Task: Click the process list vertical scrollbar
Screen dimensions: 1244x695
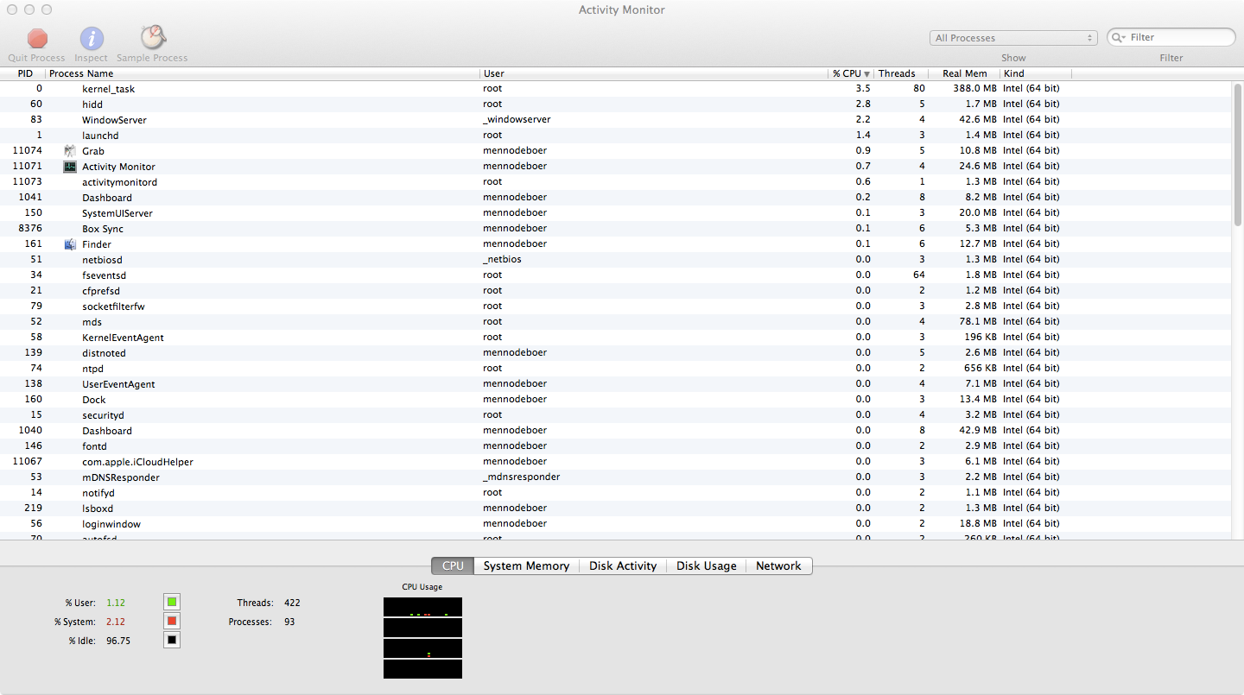Action: 1238,154
